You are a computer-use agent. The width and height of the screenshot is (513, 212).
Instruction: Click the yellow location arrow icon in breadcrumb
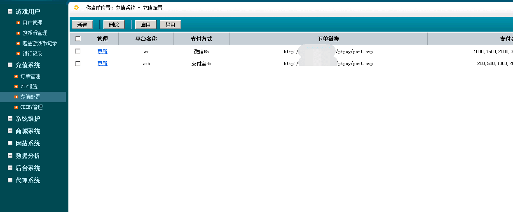(76, 7)
